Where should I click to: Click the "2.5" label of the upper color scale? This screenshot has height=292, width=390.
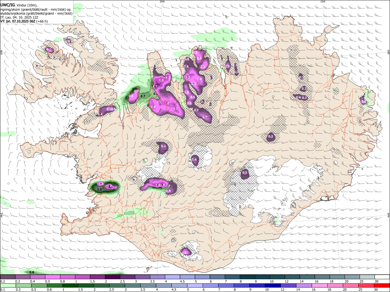(x=122, y=281)
